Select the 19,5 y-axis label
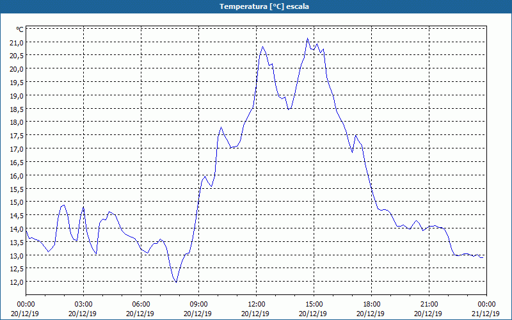Screen dimensions: 512x320 click(x=17, y=83)
